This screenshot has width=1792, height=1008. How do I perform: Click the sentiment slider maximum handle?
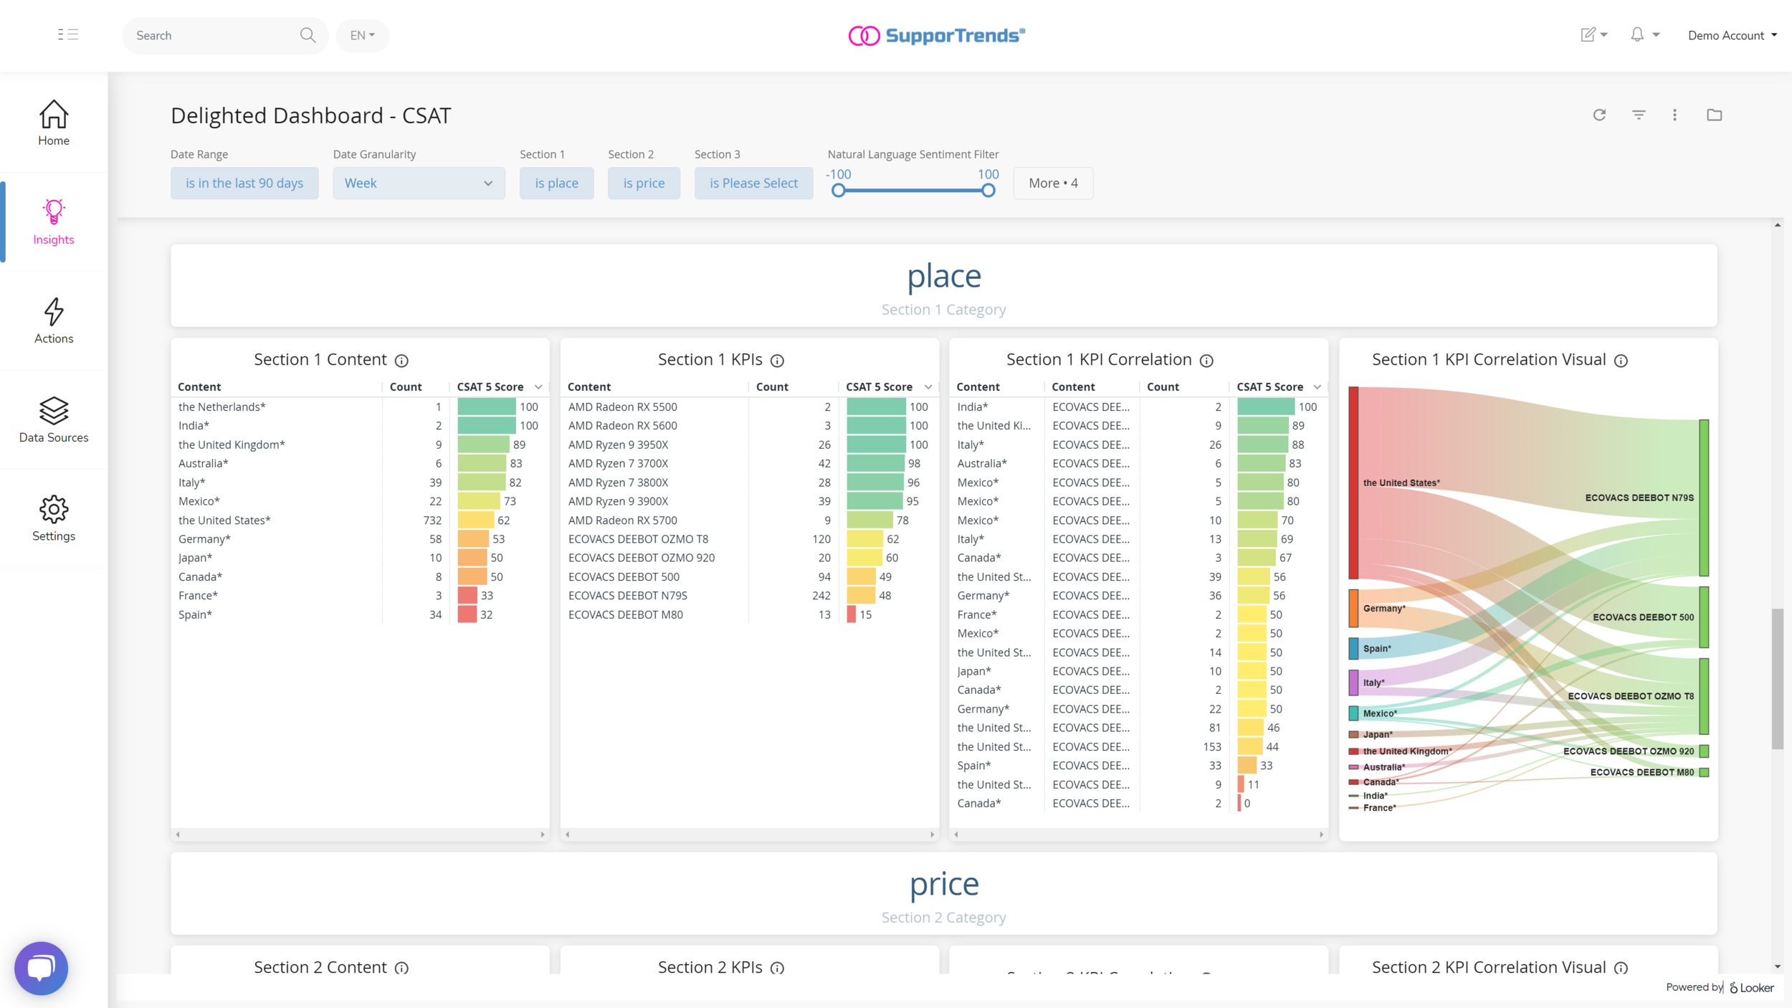point(988,190)
